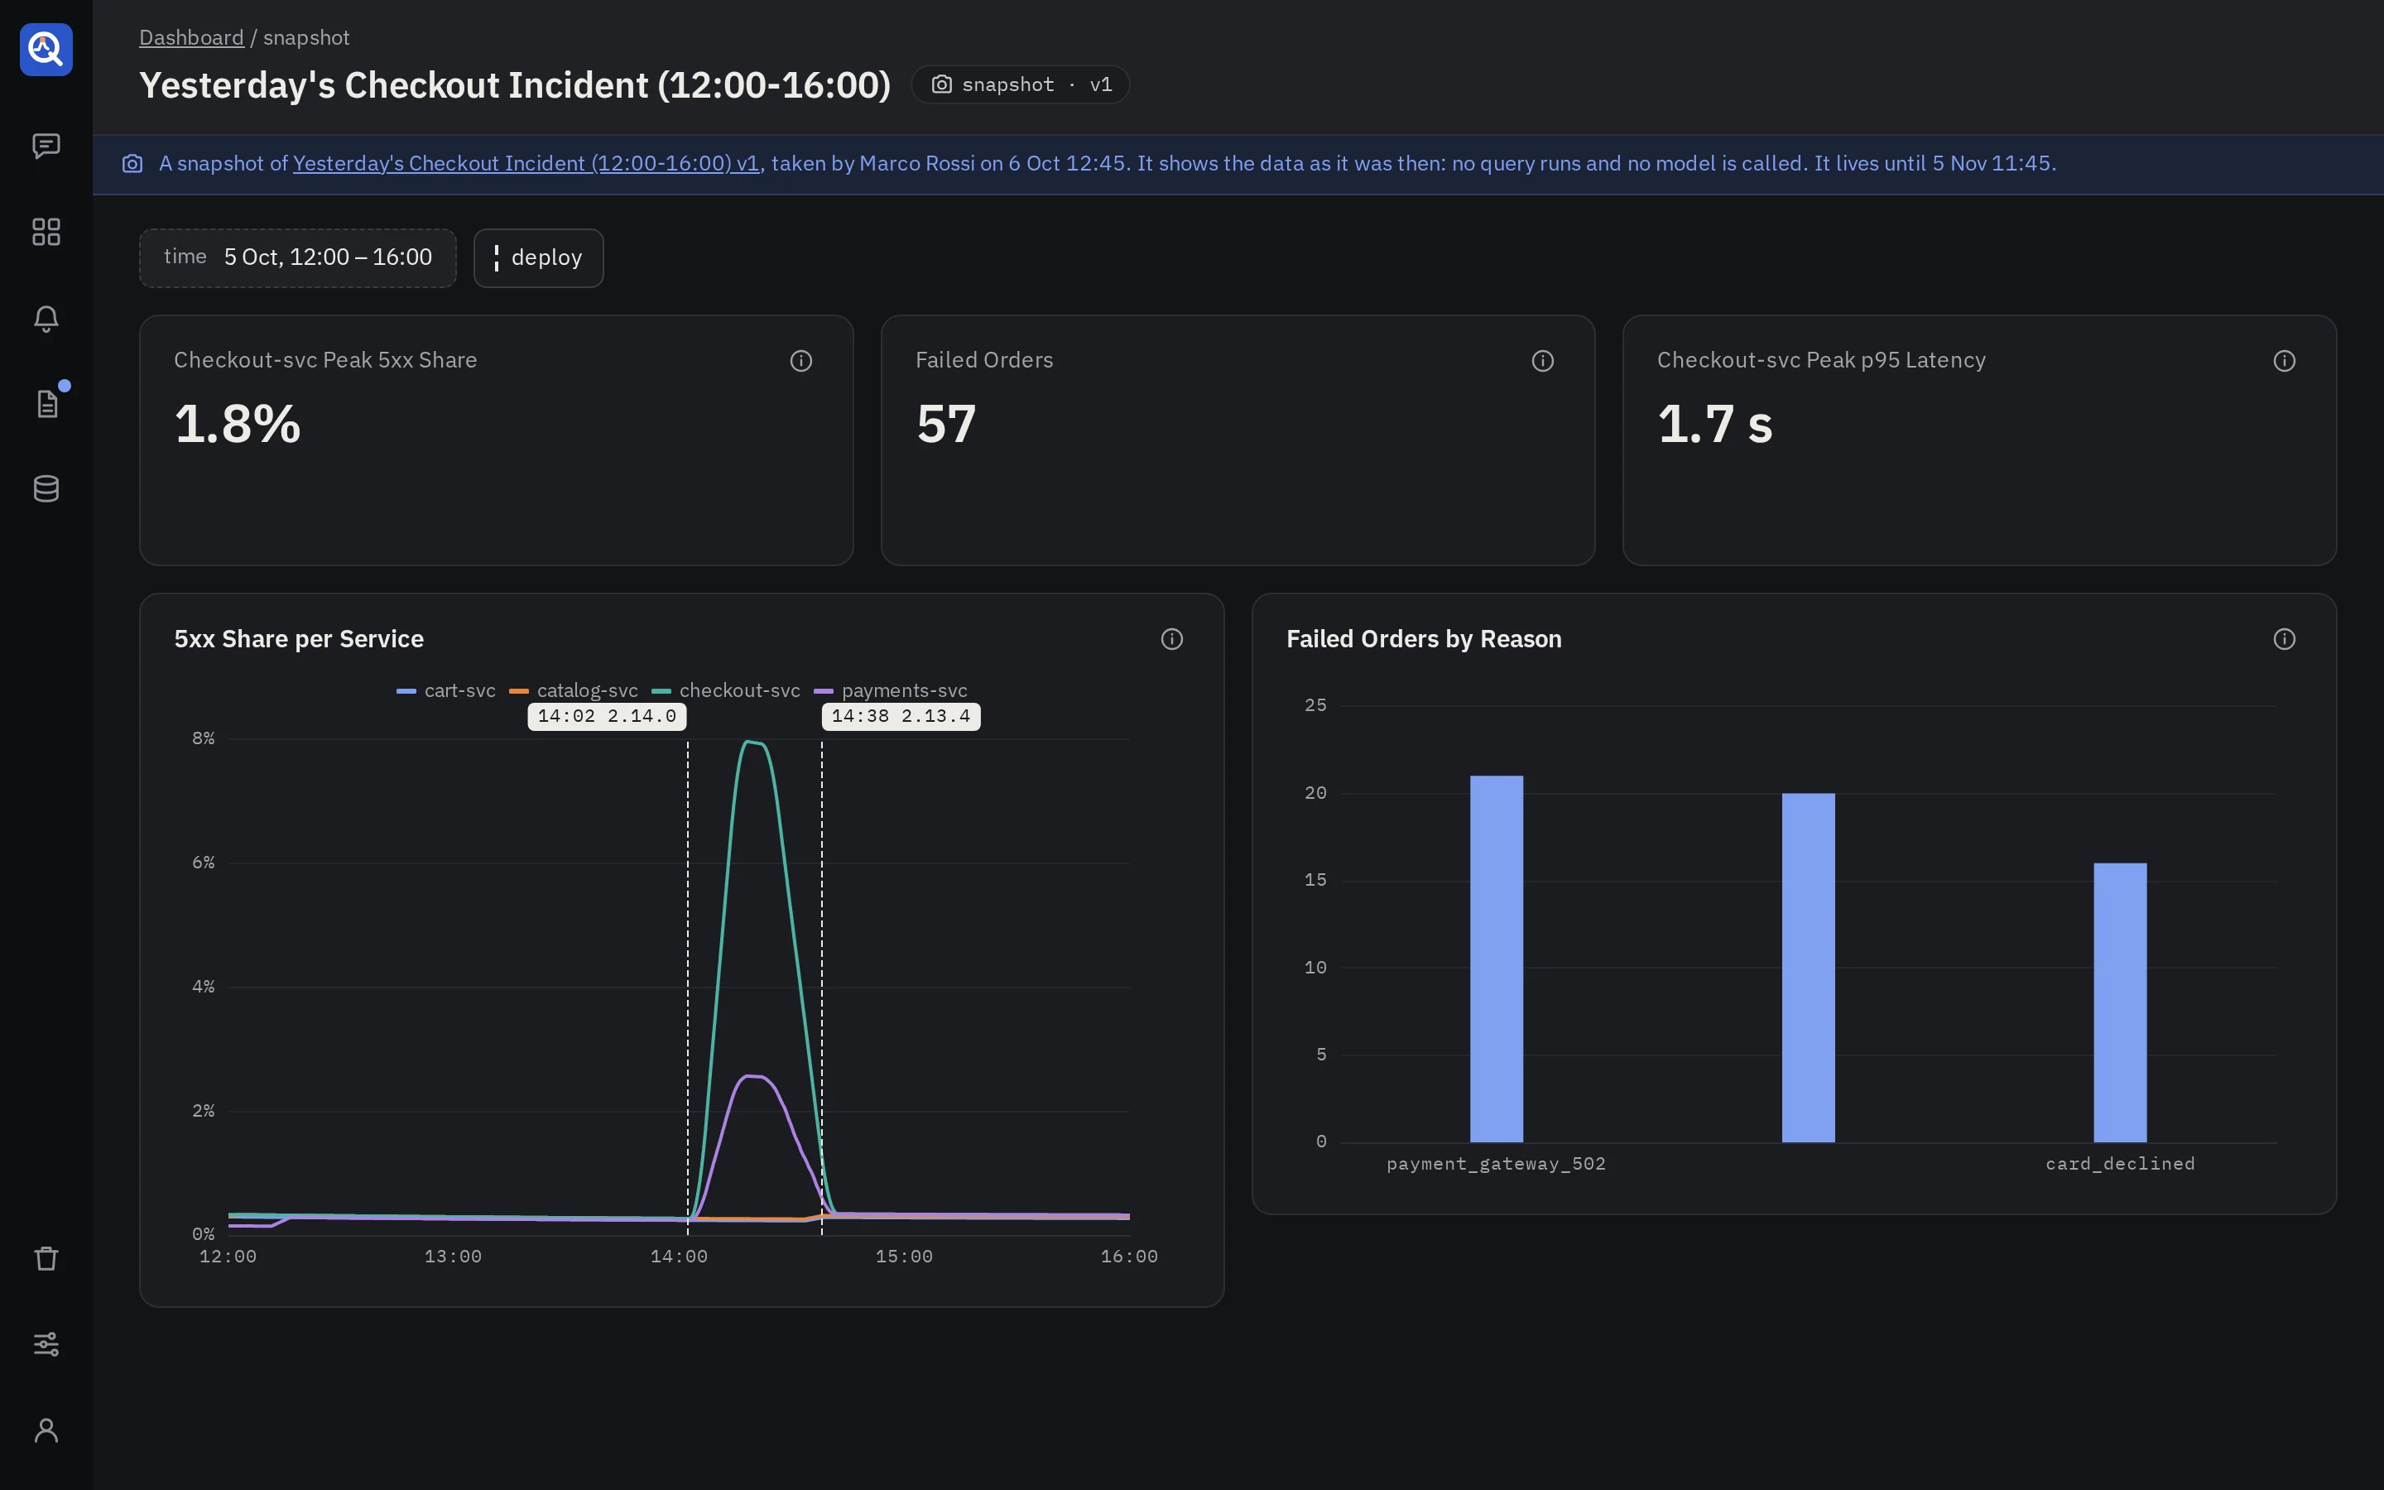The height and width of the screenshot is (1490, 2384).
Task: Click the card_declined bar
Action: [2120, 1002]
